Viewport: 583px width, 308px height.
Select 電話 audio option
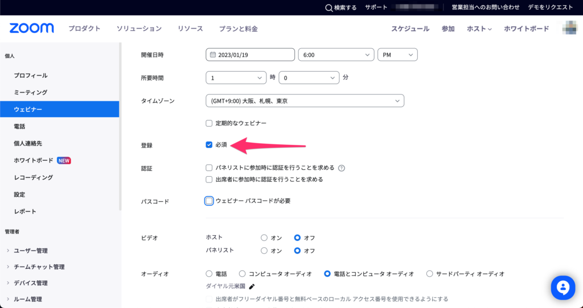point(209,274)
